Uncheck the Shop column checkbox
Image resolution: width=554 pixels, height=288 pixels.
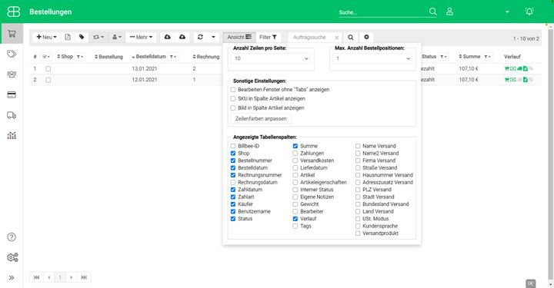(x=233, y=154)
